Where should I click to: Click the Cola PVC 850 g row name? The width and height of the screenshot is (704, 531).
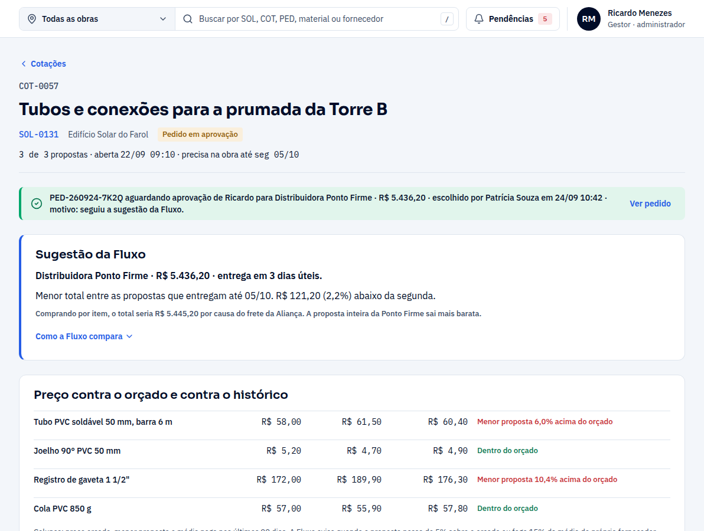63,509
